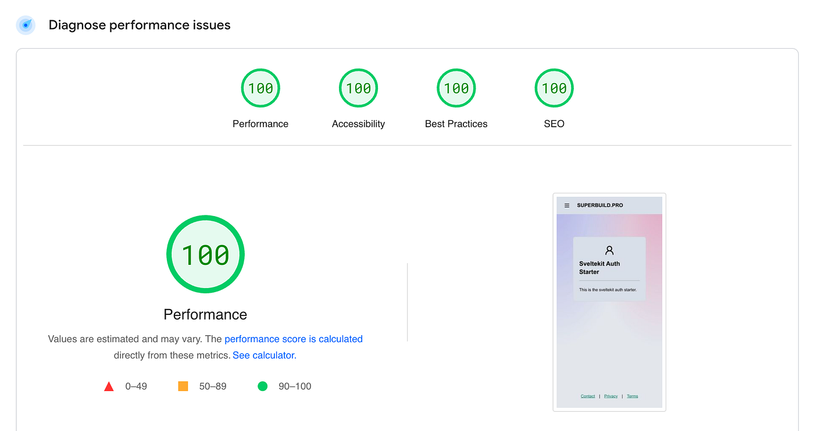Click the large Performance 100 gauge
The image size is (814, 431).
point(205,254)
